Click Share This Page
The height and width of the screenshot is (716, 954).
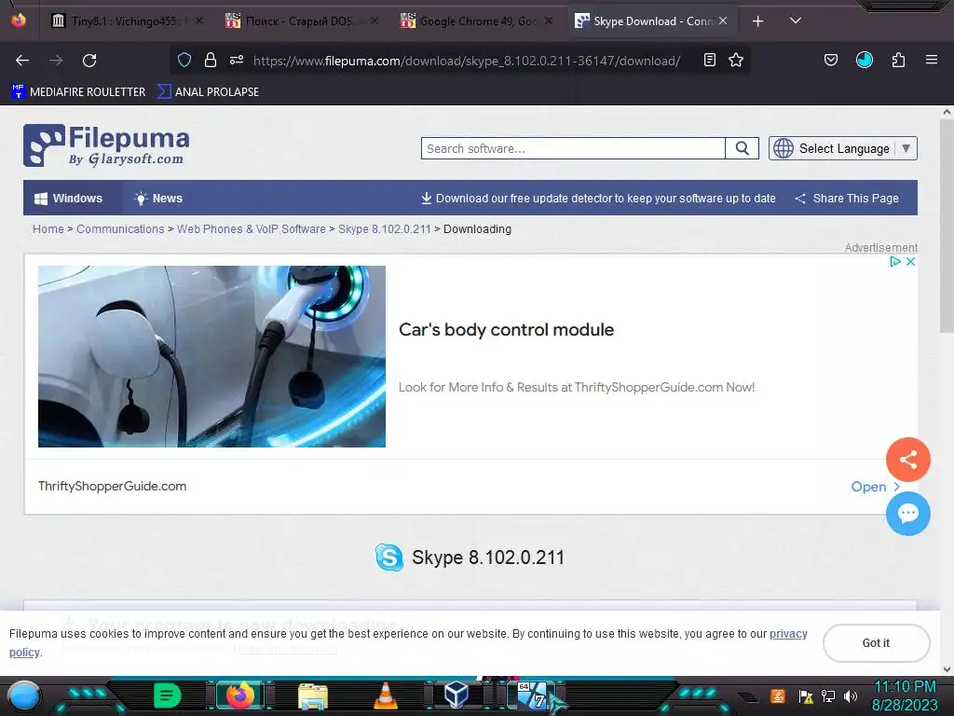point(846,199)
